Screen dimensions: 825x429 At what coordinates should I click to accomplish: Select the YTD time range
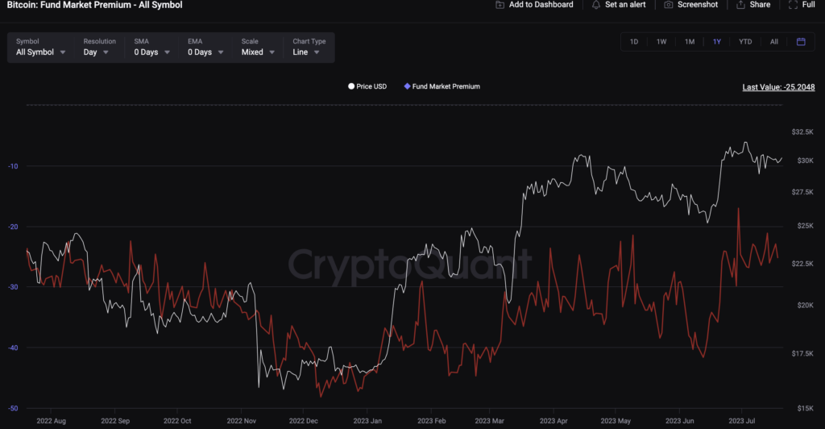(x=745, y=42)
